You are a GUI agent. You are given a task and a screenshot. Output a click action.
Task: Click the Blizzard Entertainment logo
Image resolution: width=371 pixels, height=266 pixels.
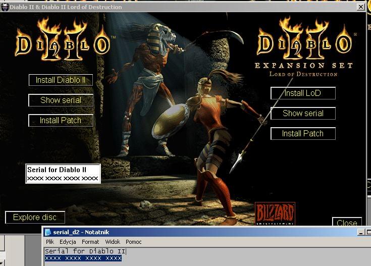tap(275, 214)
